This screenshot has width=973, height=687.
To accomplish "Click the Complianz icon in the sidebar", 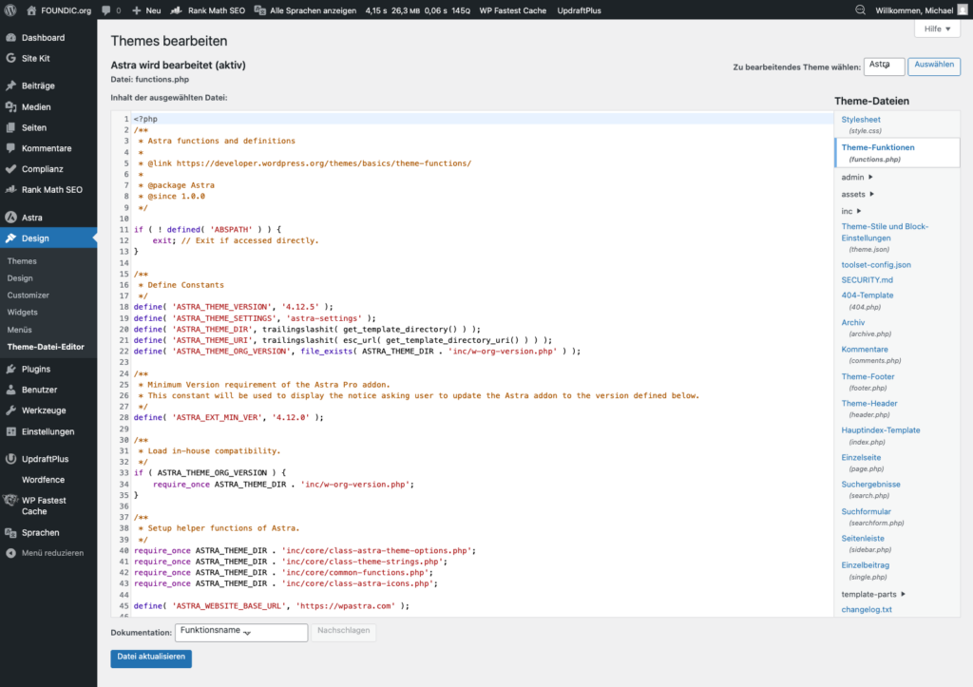I will (12, 168).
